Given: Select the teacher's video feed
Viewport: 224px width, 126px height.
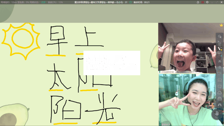Looking at the screenshot, I should (x=187, y=100).
